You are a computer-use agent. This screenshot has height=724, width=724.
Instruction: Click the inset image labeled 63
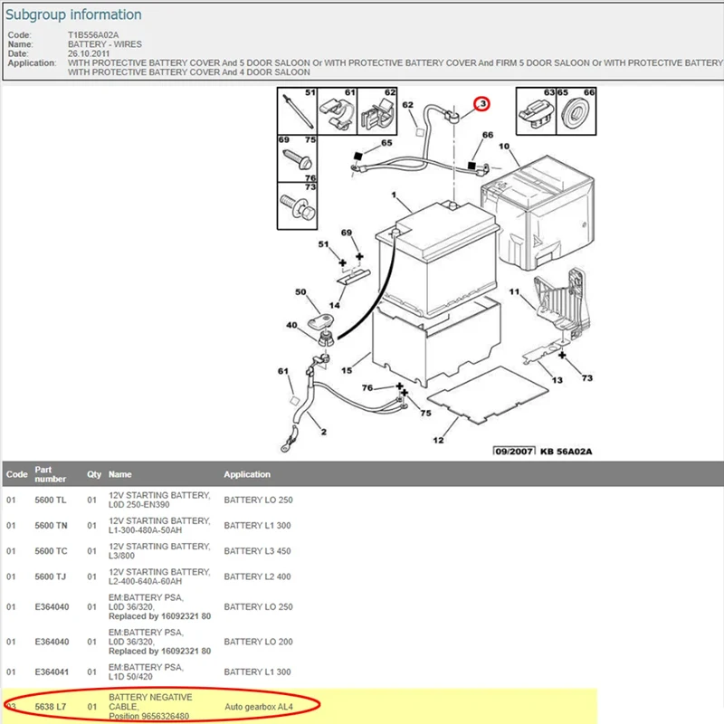click(x=536, y=111)
